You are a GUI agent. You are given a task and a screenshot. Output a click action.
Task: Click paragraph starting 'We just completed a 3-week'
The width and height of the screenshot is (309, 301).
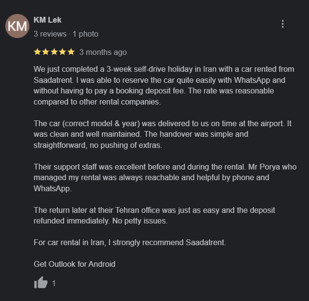click(x=164, y=85)
